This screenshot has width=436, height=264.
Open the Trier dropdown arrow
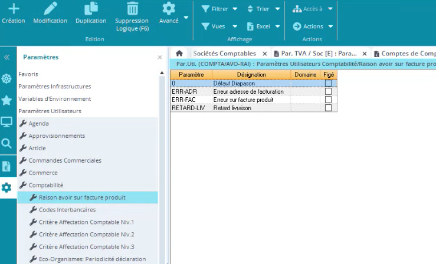[277, 9]
